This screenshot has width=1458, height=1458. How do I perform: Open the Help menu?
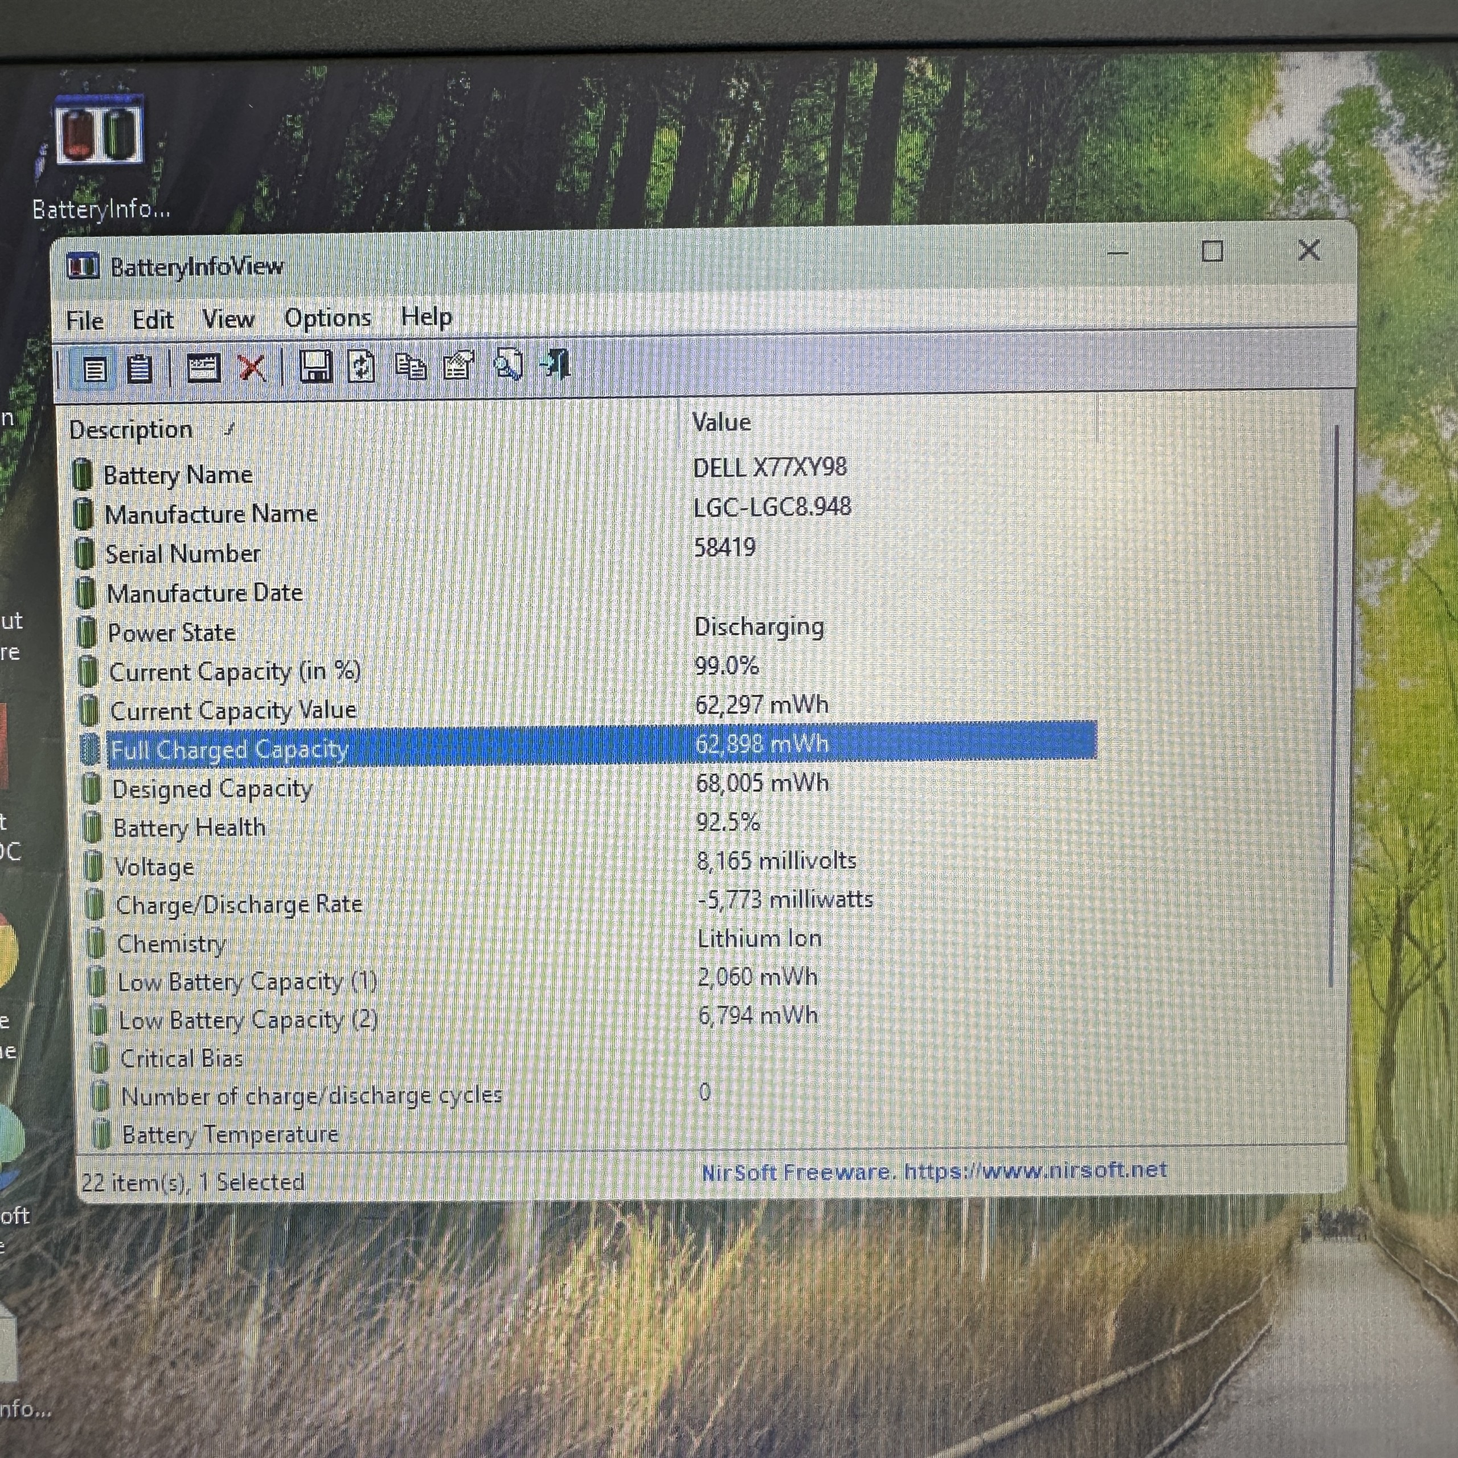click(x=427, y=316)
